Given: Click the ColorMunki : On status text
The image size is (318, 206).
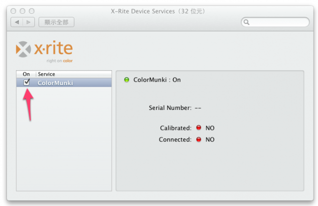Looking at the screenshot, I should tap(157, 80).
